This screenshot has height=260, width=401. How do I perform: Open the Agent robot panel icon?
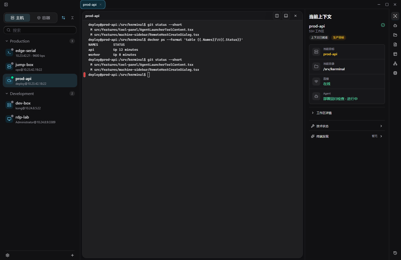[395, 25]
